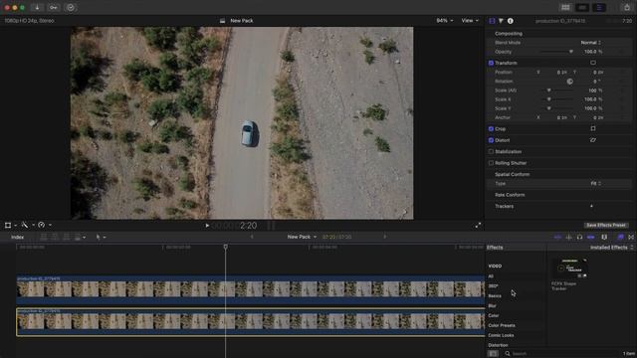Click the Rotation dial control
The height and width of the screenshot is (358, 637).
570,82
